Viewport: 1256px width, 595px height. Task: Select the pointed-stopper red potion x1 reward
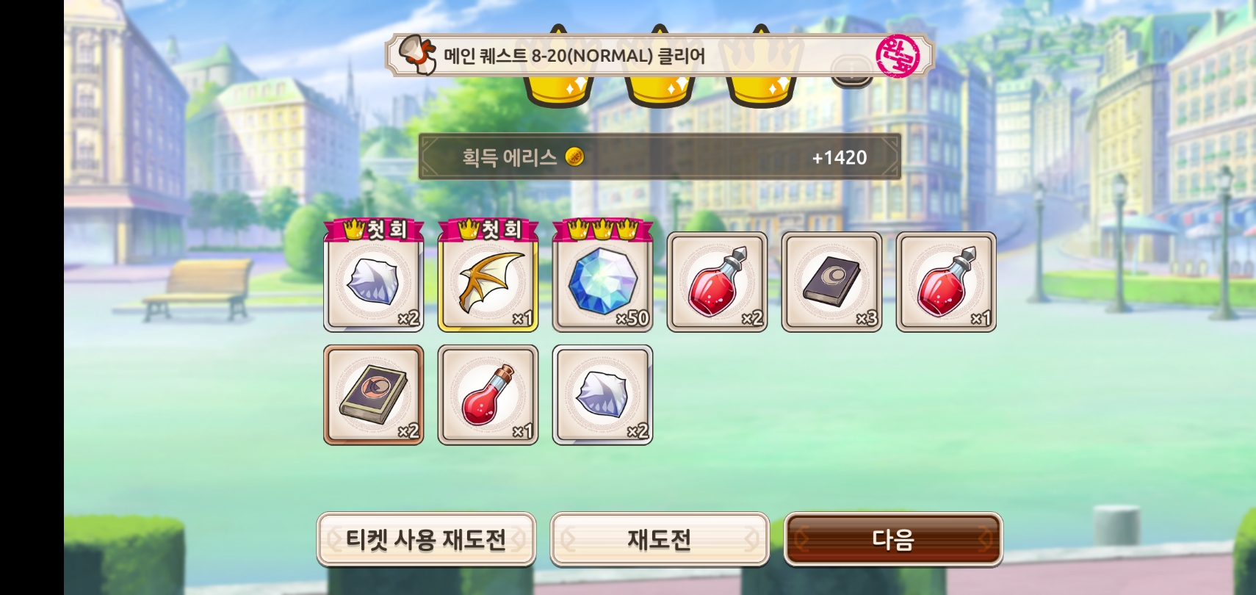[x=947, y=283]
